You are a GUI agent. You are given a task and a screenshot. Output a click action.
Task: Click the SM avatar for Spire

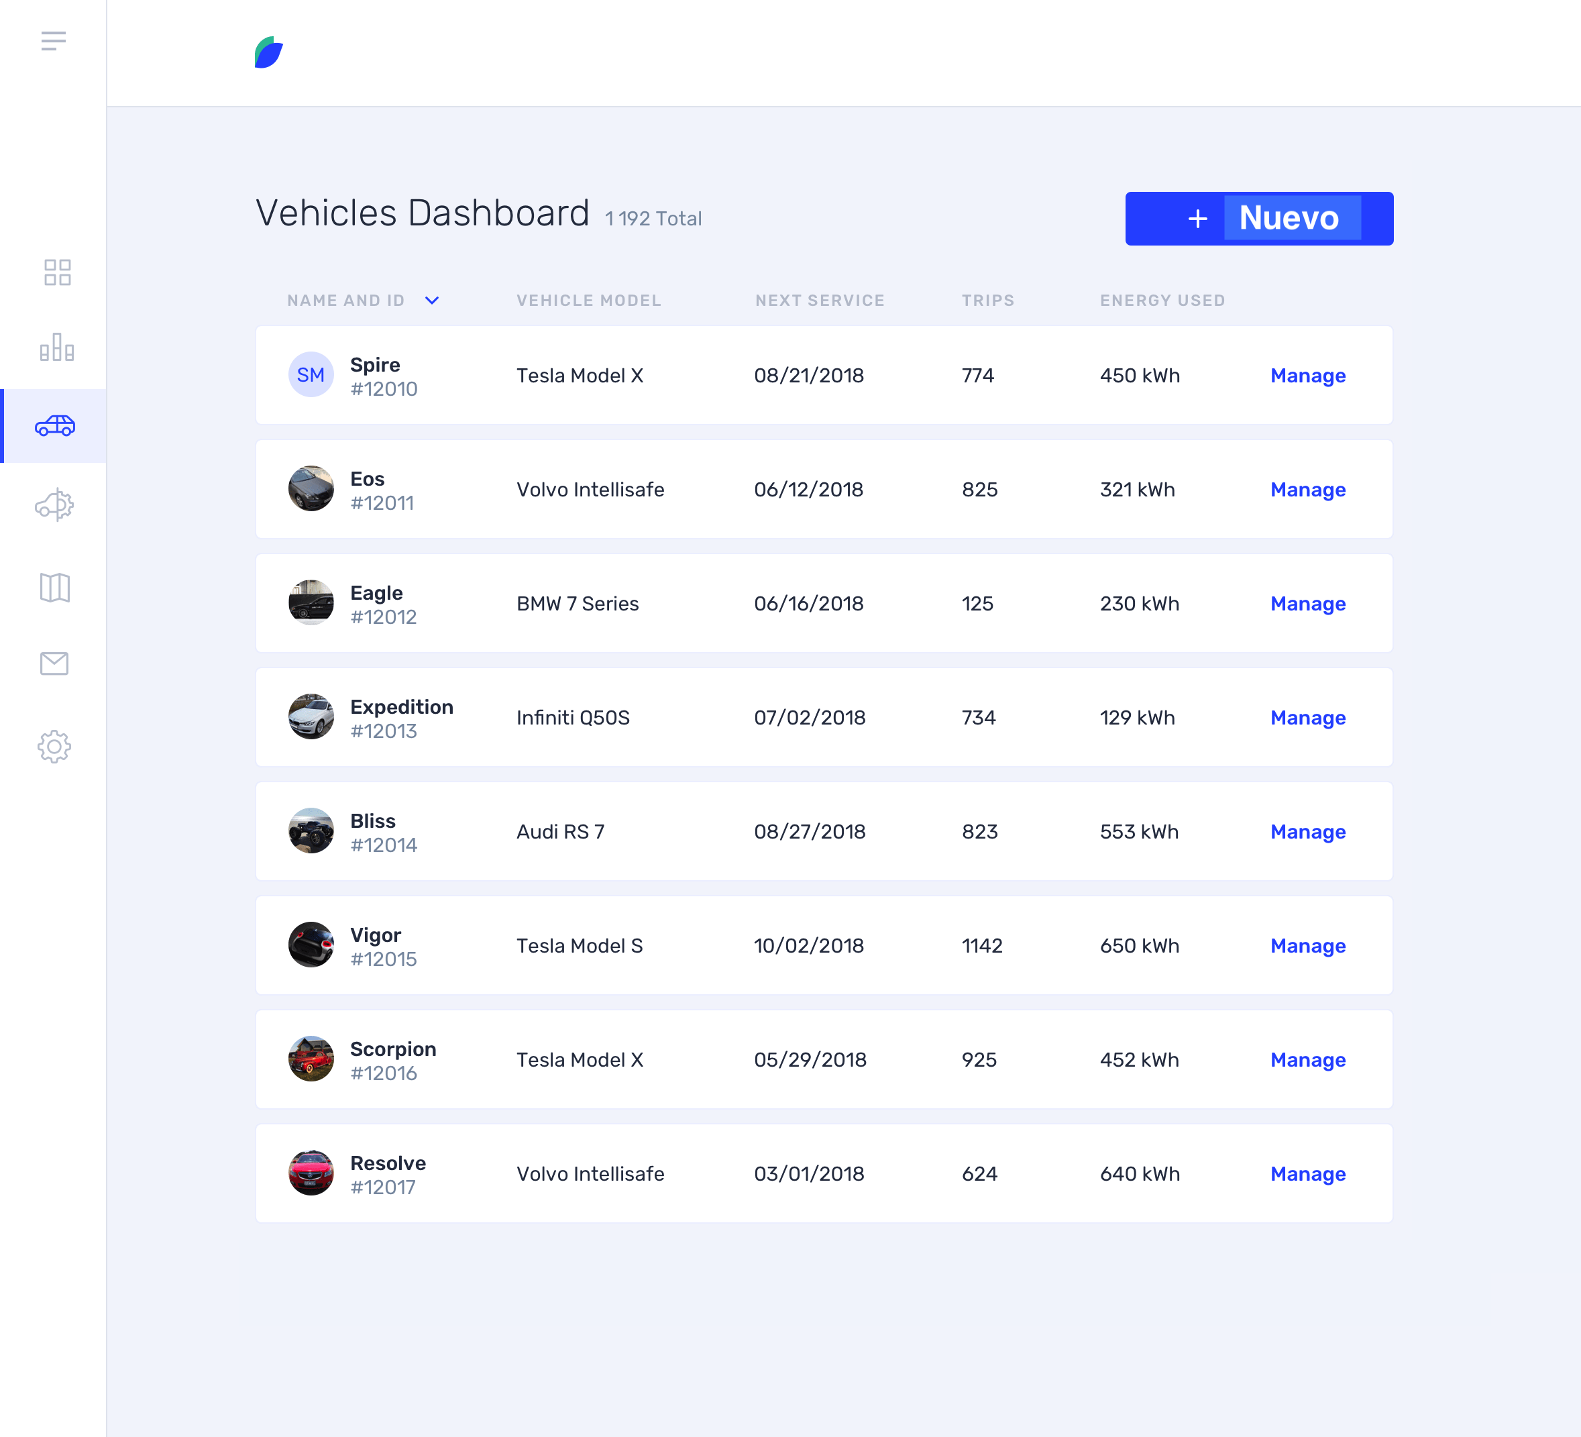[311, 375]
